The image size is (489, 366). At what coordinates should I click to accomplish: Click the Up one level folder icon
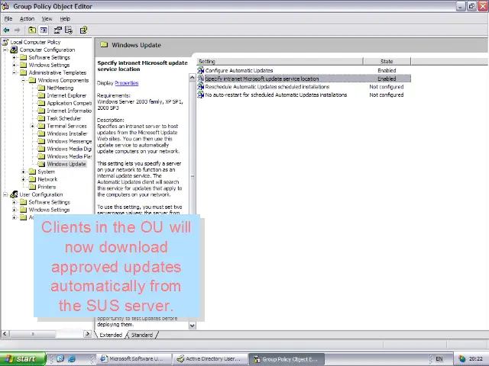click(x=32, y=30)
